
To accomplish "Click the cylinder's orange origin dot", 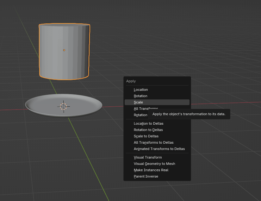I will [64, 50].
